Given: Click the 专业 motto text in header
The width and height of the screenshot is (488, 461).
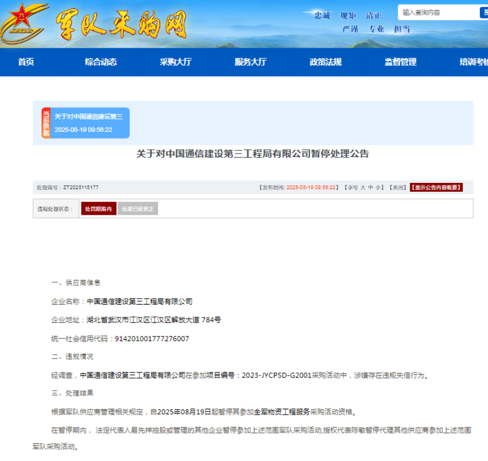Looking at the screenshot, I should click(x=376, y=29).
